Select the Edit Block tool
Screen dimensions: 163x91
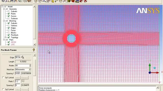point(48,1)
